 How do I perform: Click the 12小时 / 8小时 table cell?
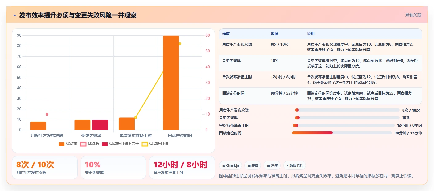click(x=283, y=77)
